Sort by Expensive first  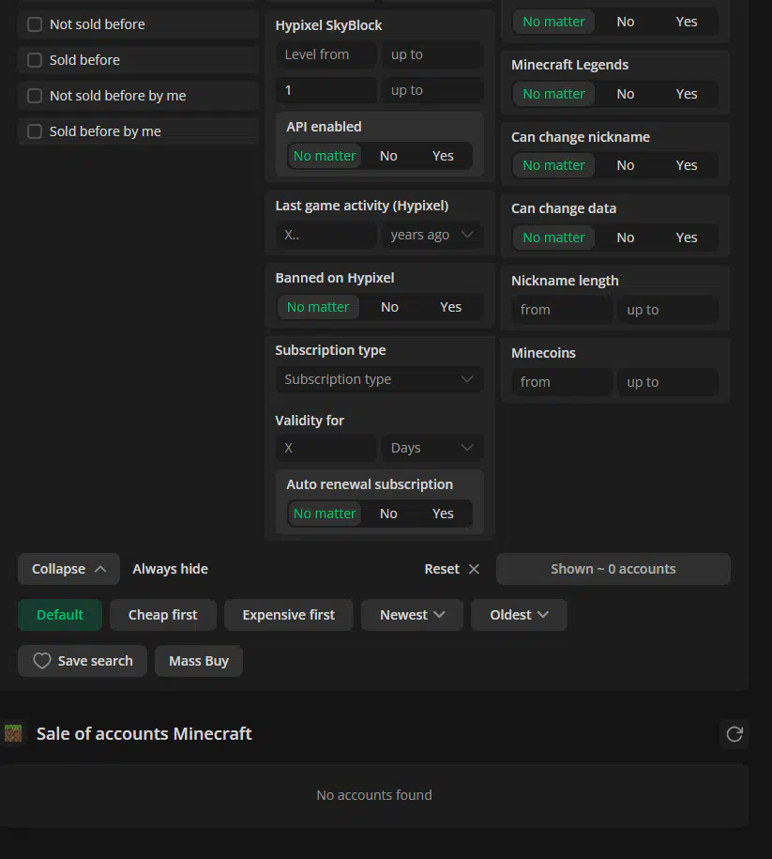click(288, 615)
